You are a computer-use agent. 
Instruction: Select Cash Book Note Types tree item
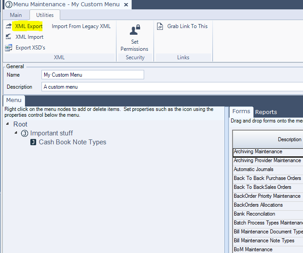click(x=72, y=142)
